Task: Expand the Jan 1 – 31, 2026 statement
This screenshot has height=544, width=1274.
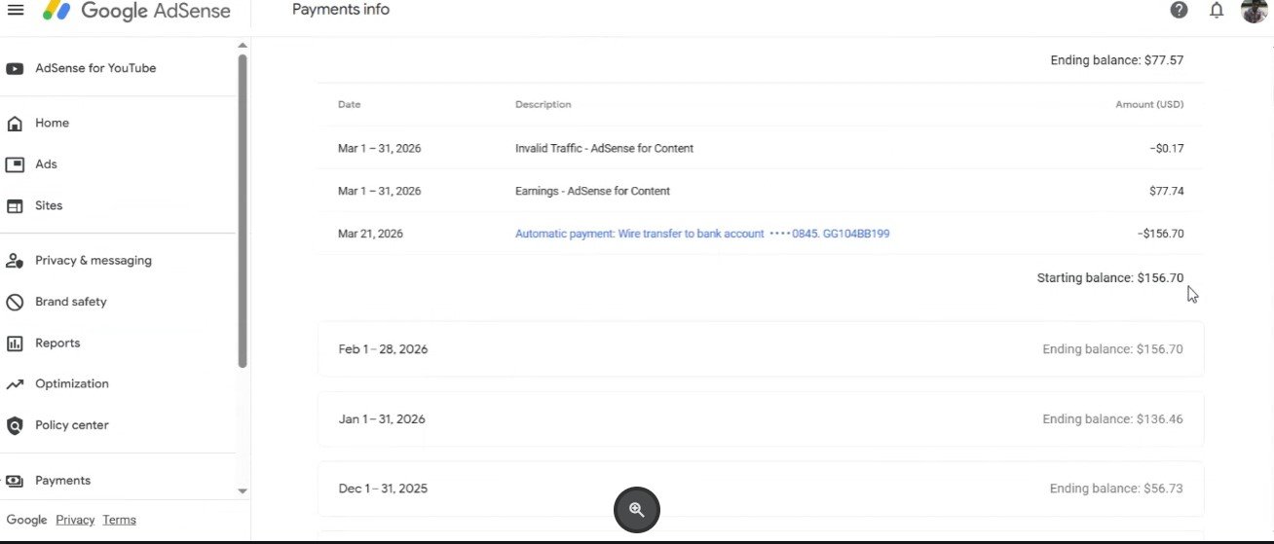Action: 760,419
